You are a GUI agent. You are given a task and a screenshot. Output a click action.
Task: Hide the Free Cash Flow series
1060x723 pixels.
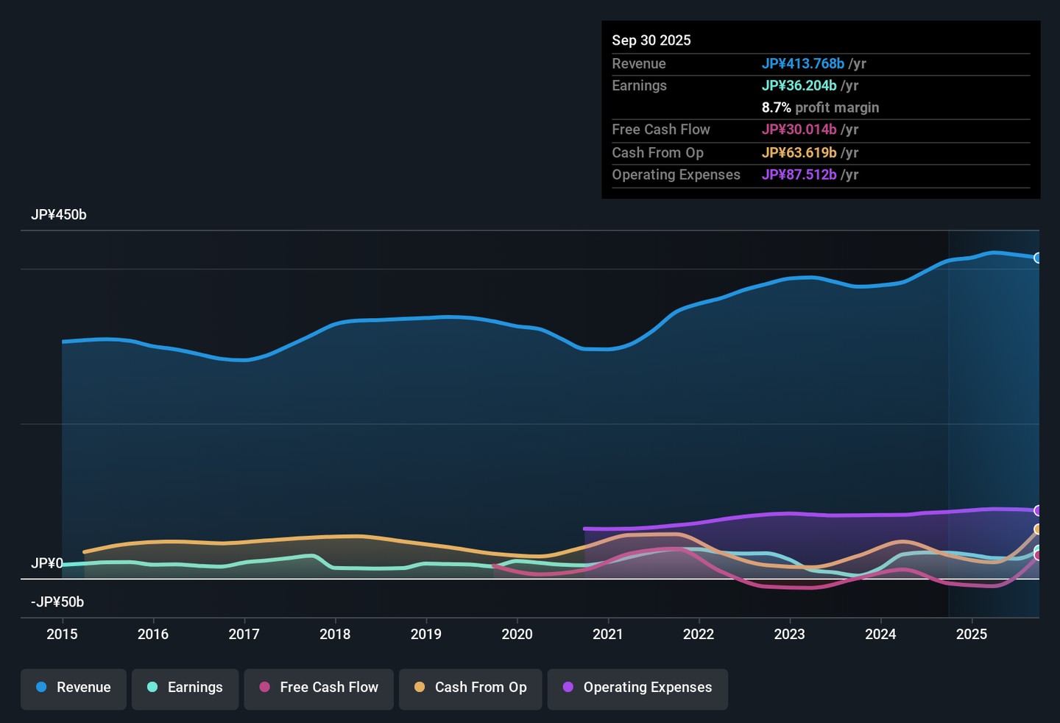coord(319,688)
